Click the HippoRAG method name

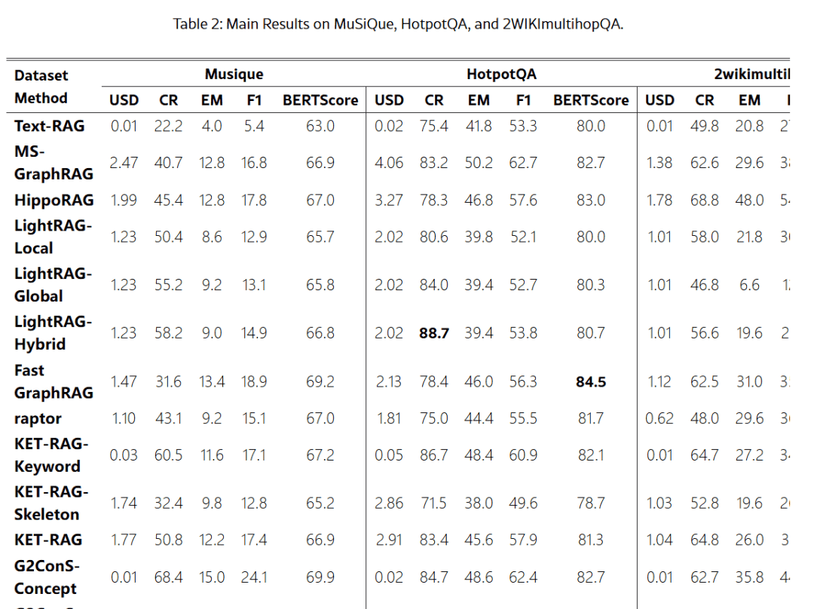click(x=54, y=200)
